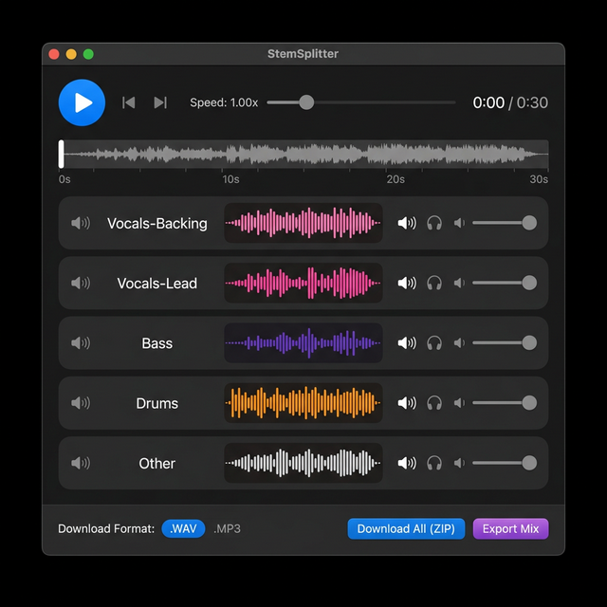Solo Vocals-Backing with the headphones icon
The height and width of the screenshot is (607, 607).
point(434,223)
